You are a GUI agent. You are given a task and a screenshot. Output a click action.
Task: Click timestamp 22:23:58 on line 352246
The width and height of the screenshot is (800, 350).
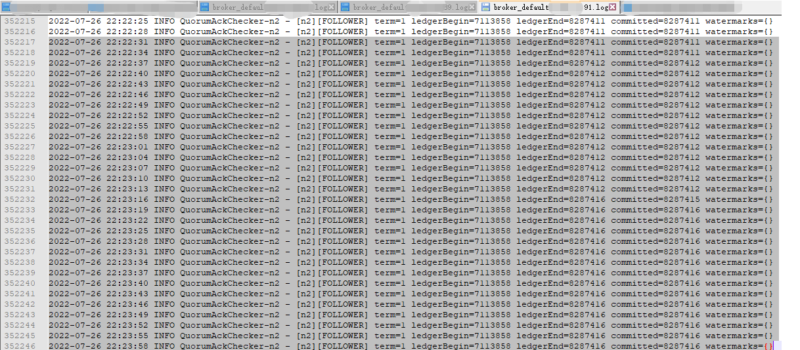click(127, 346)
